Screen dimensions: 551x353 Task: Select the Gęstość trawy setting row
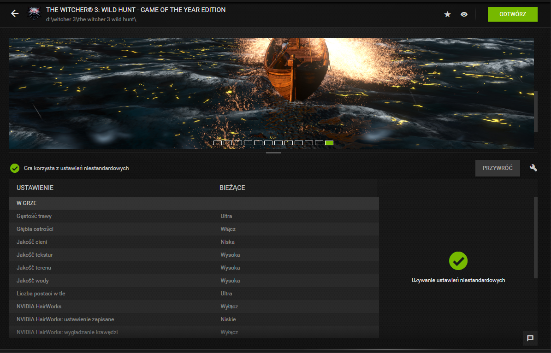pyautogui.click(x=194, y=216)
